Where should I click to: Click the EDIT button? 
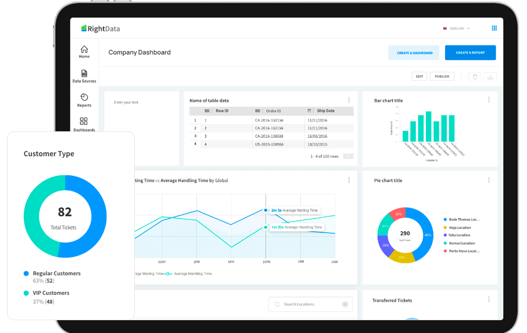coord(419,77)
